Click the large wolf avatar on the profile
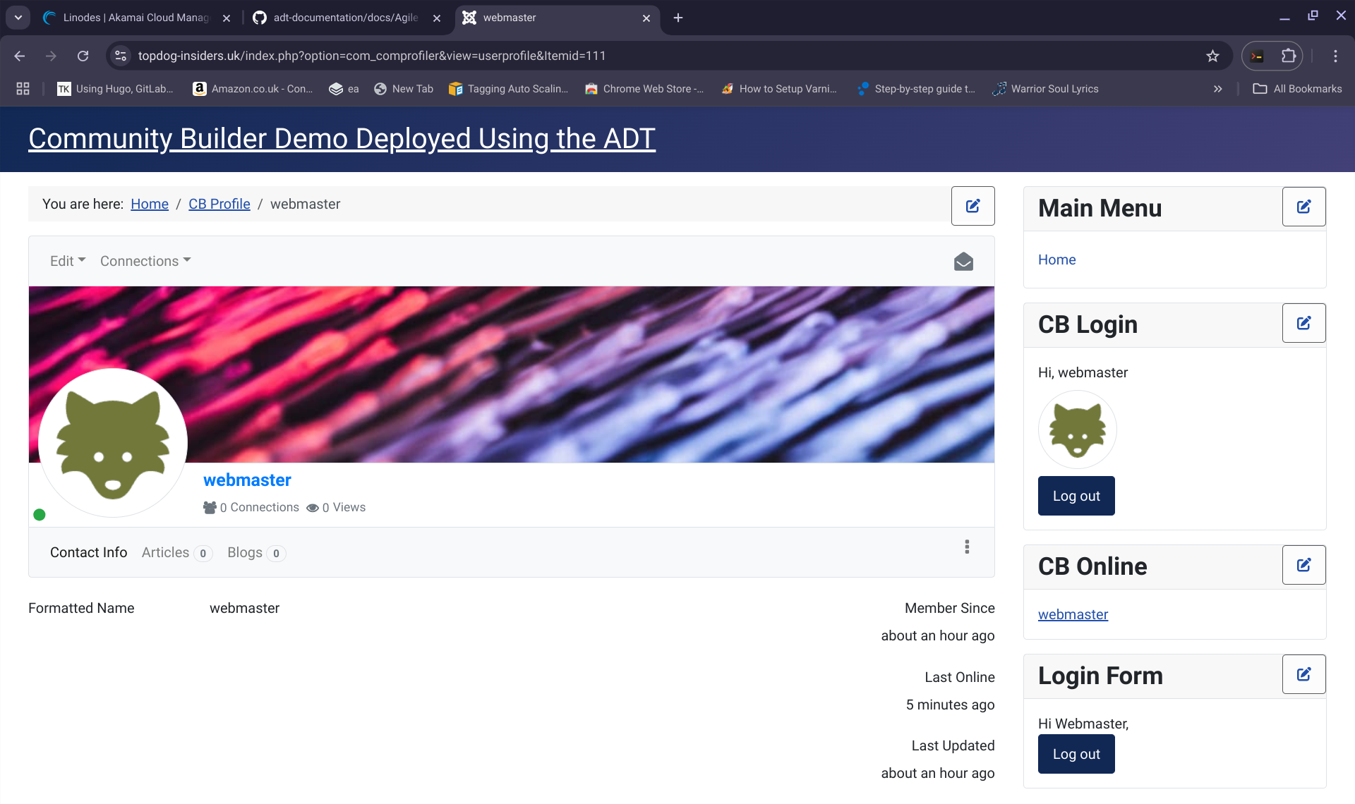Image resolution: width=1355 pixels, height=804 pixels. pos(113,443)
